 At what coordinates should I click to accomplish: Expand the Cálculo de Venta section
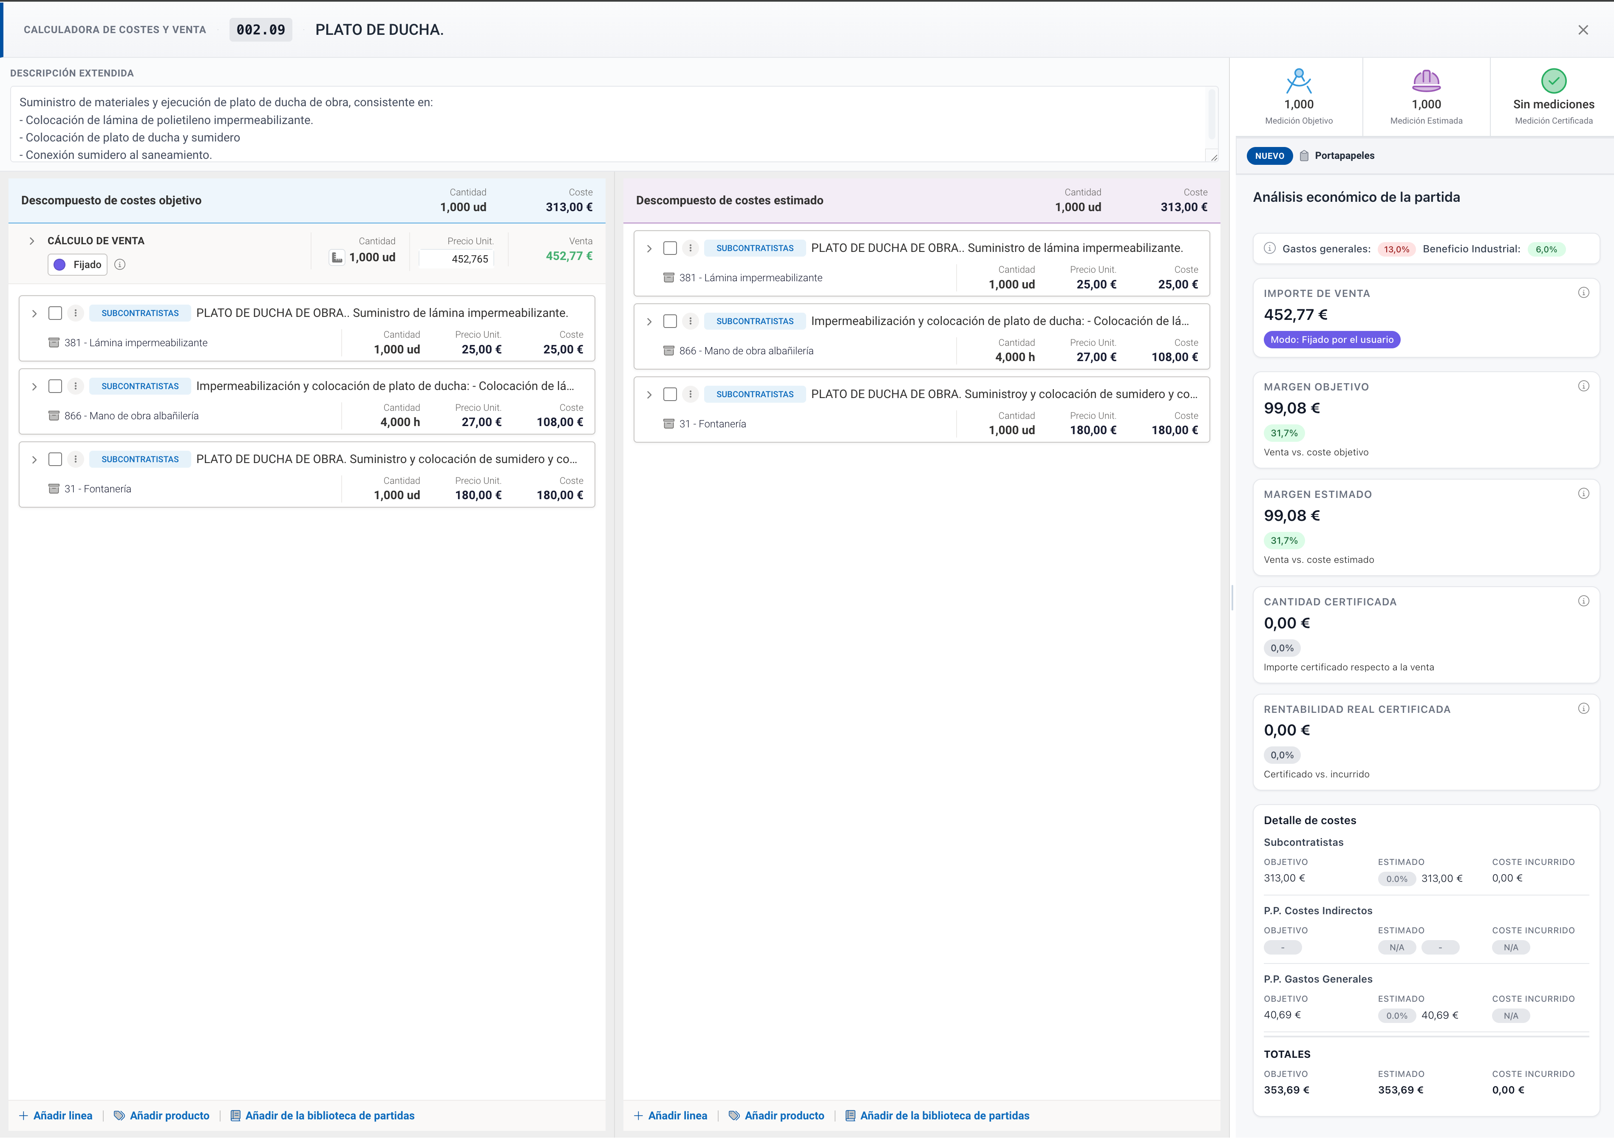pyautogui.click(x=32, y=242)
